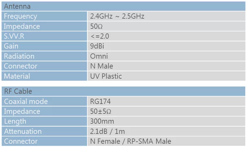The width and height of the screenshot is (247, 147).
Task: Select the UV Plastic value cell
Action: [x=167, y=76]
